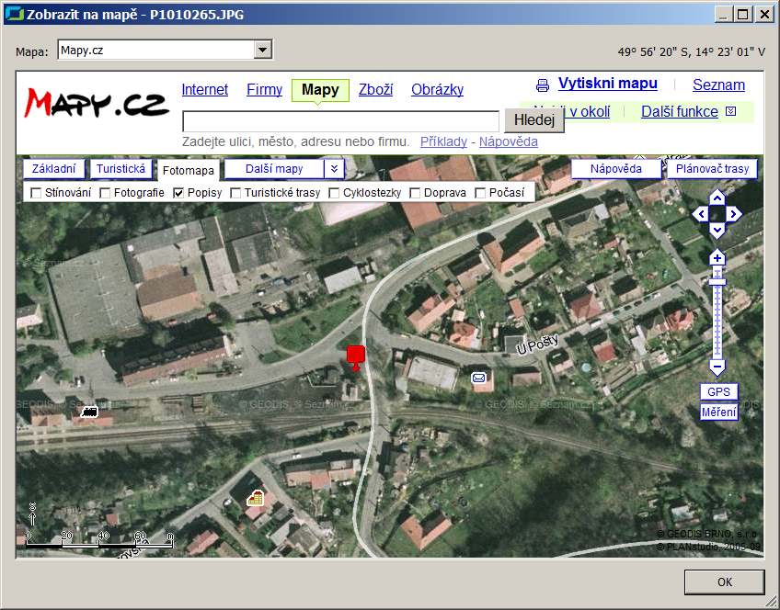Click the zoom in plus button
Viewport: 780px width, 610px height.
717,258
